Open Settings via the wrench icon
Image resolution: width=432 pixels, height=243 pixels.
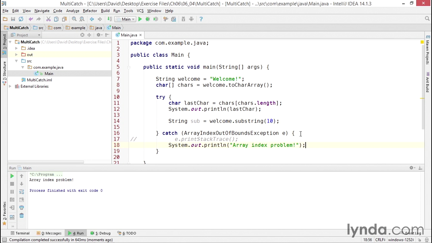tap(166, 19)
